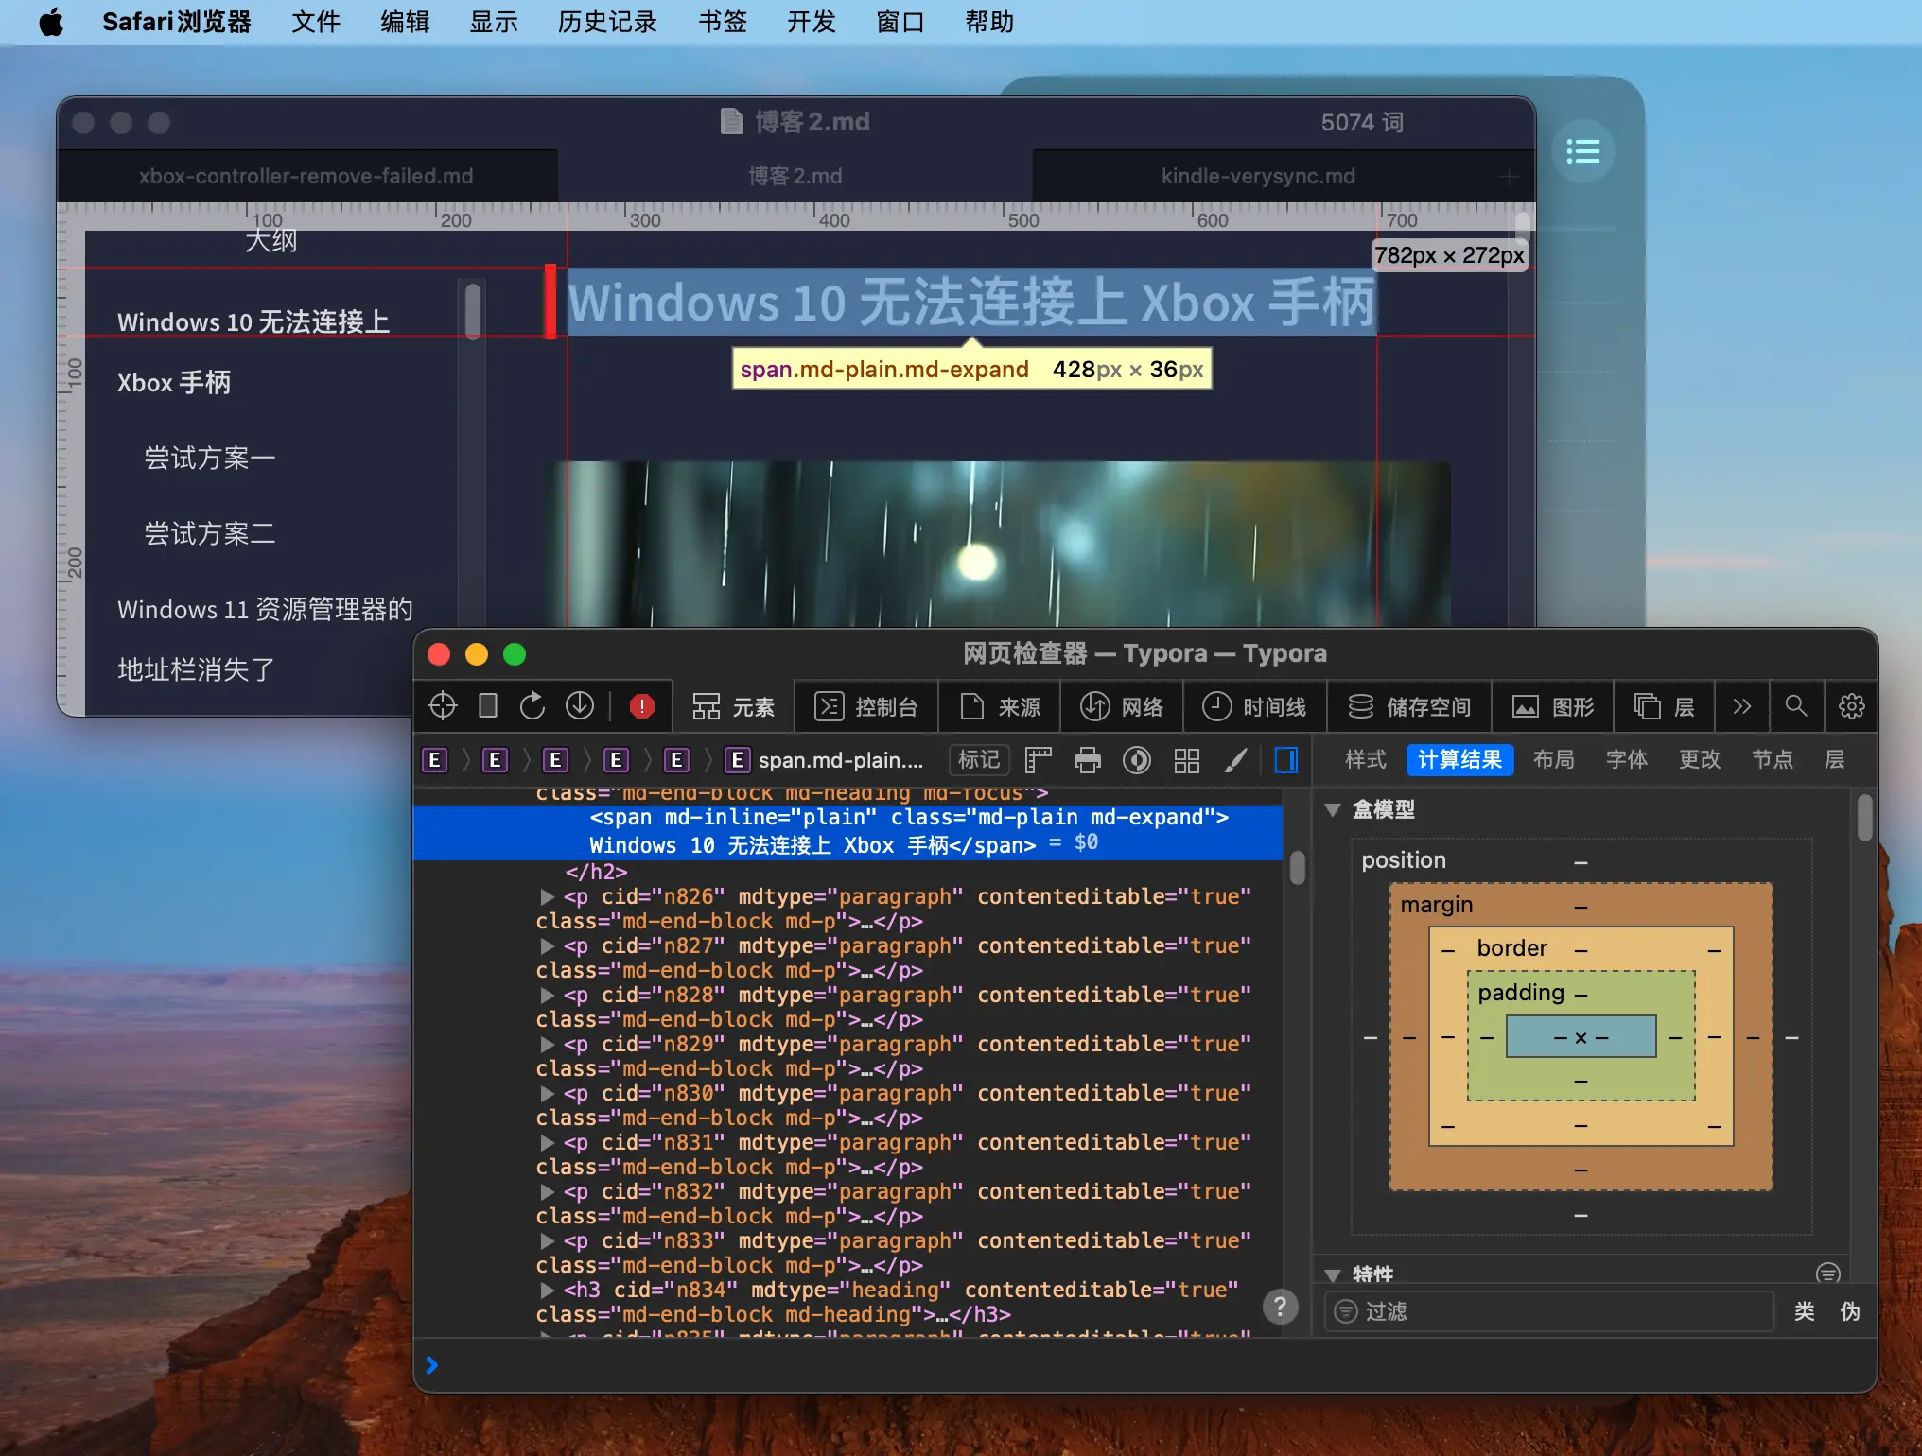The image size is (1922, 1456).
Task: Expand paragraph node n831
Action: pos(548,1141)
